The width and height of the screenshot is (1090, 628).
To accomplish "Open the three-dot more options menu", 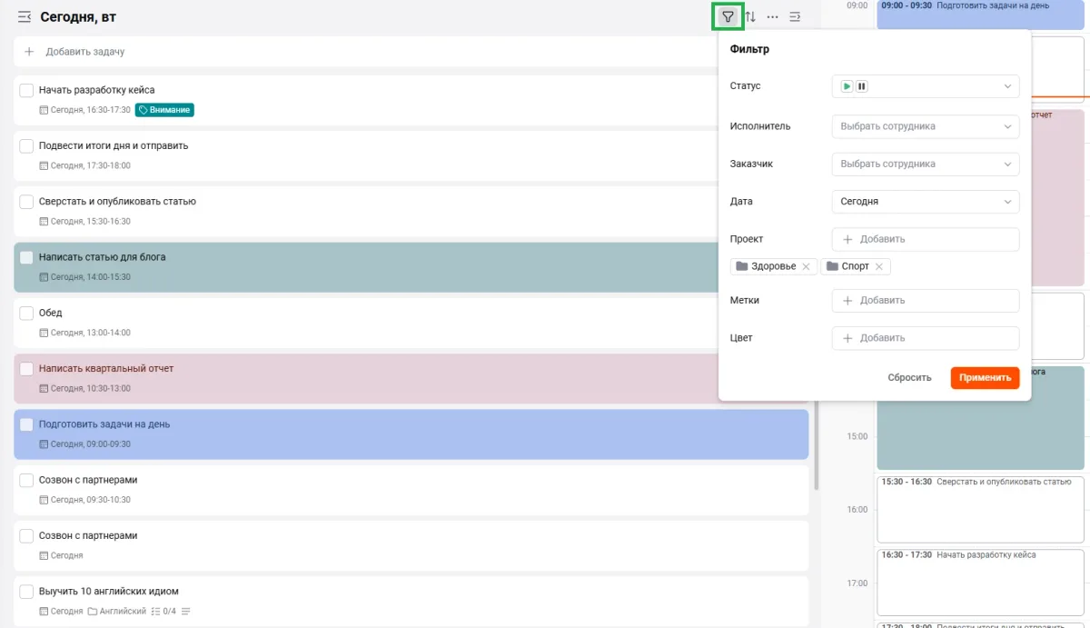I will 772,16.
